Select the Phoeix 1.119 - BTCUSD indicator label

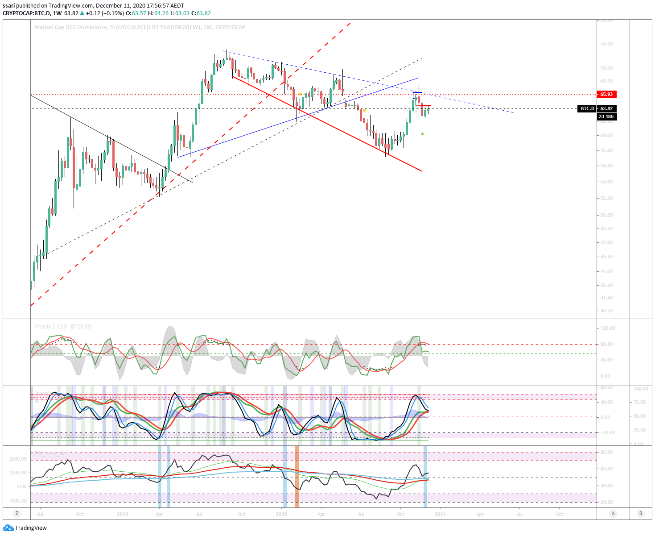point(63,326)
